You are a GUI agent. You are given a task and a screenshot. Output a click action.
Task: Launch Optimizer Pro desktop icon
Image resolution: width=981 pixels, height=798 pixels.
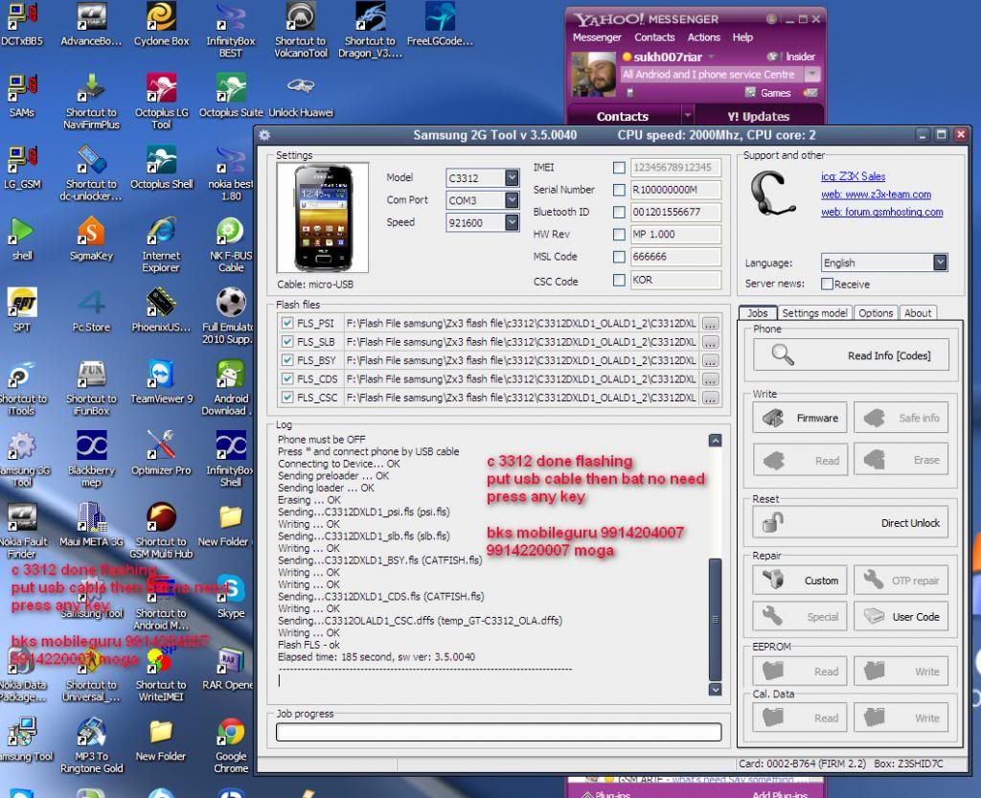[161, 453]
